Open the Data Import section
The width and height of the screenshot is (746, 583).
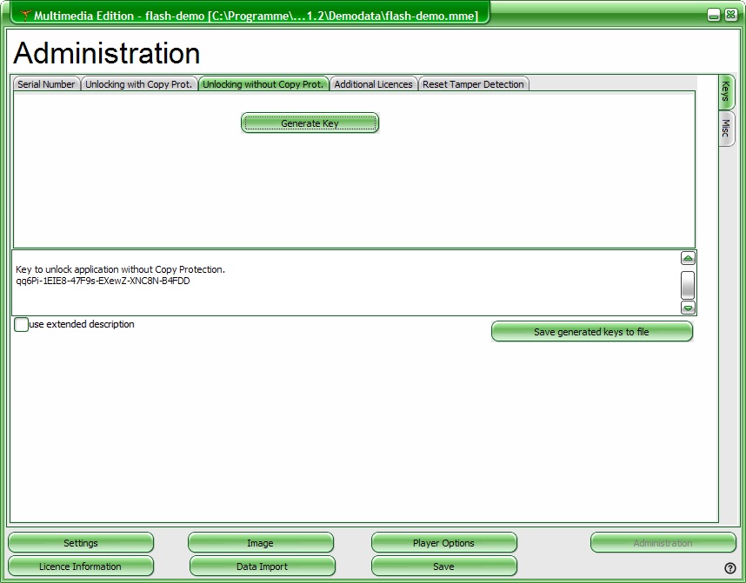pos(262,566)
